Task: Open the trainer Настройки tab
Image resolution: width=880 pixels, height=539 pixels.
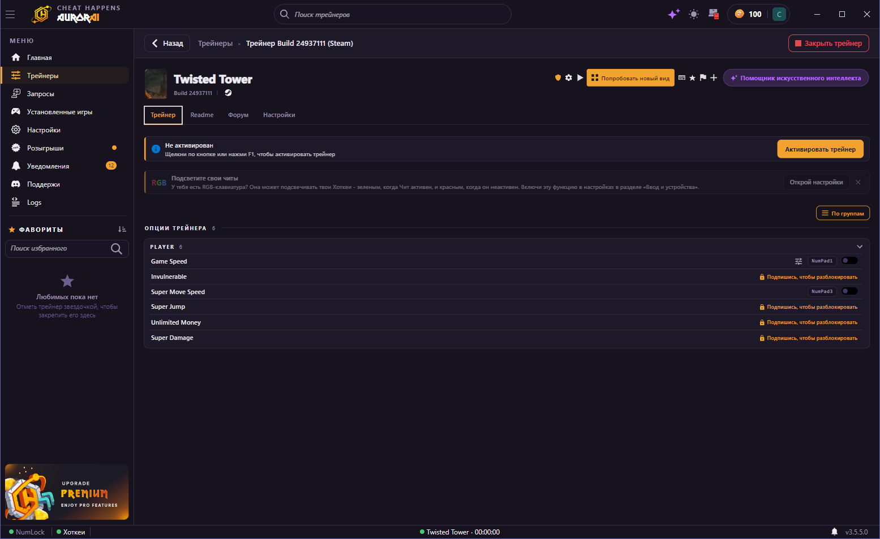Action: [279, 115]
